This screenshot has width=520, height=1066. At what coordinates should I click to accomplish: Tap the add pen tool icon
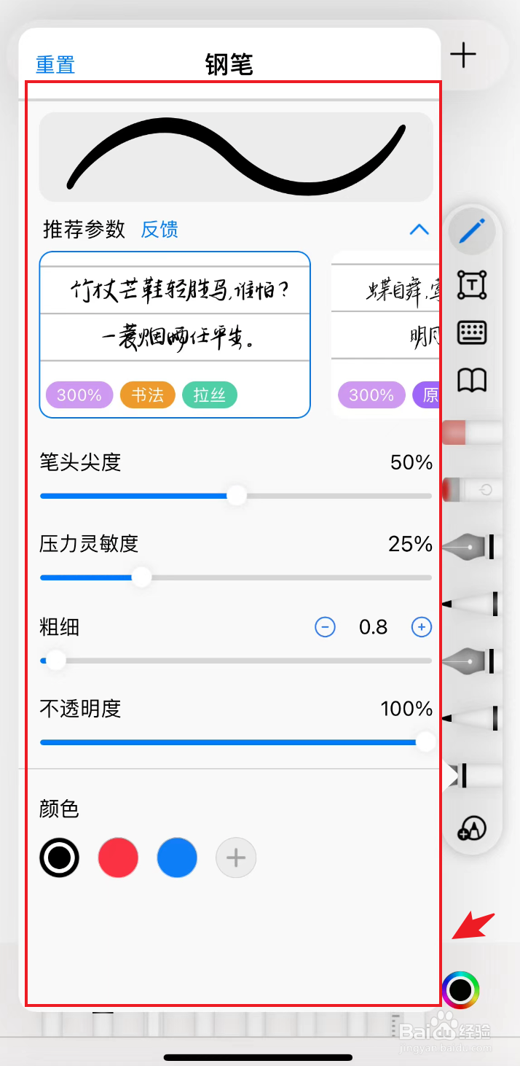pyautogui.click(x=472, y=828)
